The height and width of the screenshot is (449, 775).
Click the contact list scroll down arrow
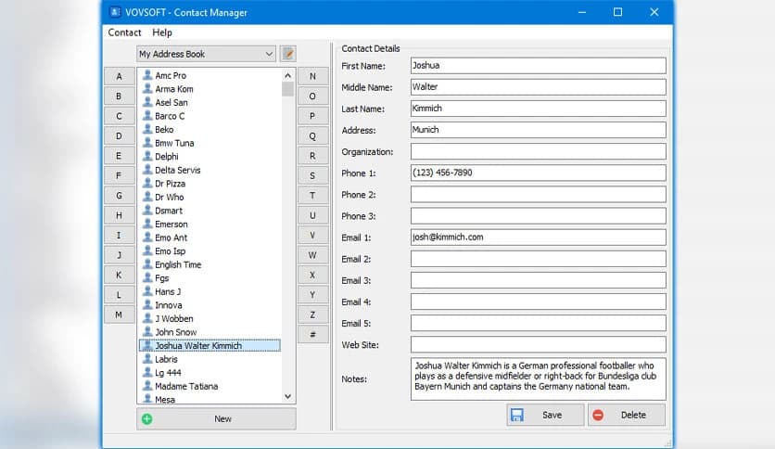pyautogui.click(x=288, y=396)
